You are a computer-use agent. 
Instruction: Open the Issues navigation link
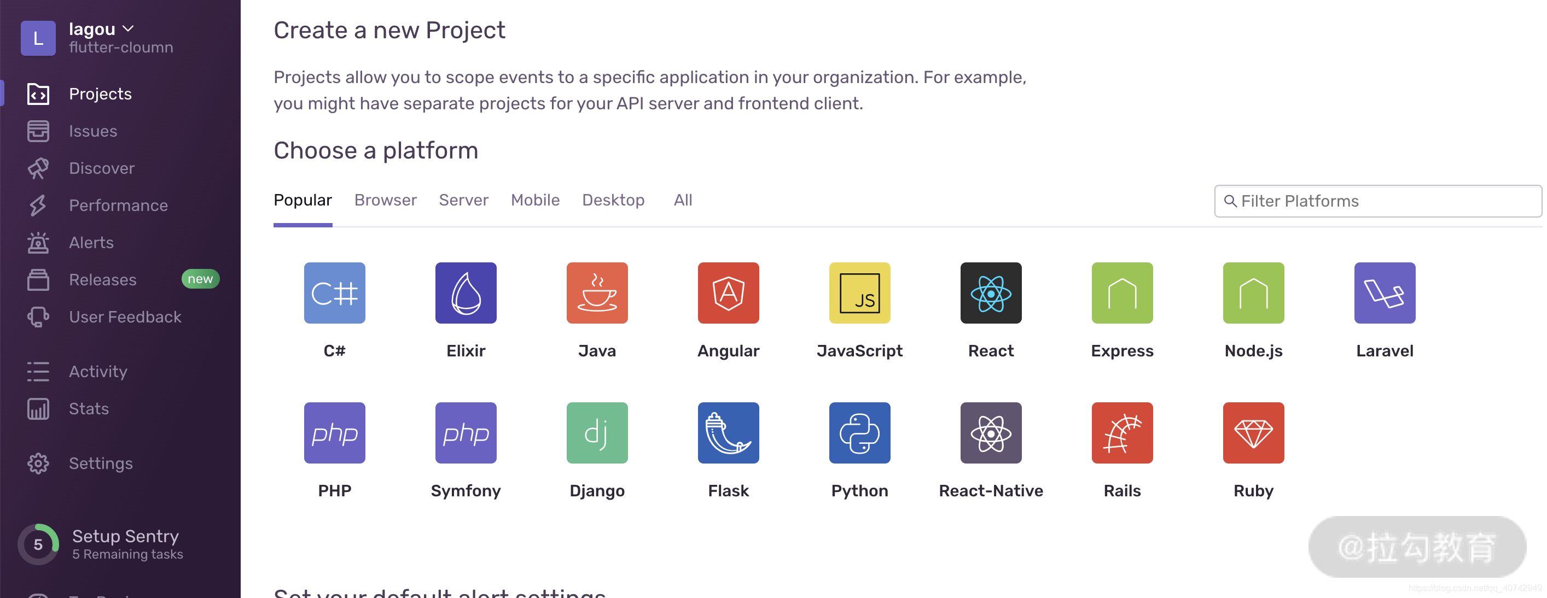[93, 131]
